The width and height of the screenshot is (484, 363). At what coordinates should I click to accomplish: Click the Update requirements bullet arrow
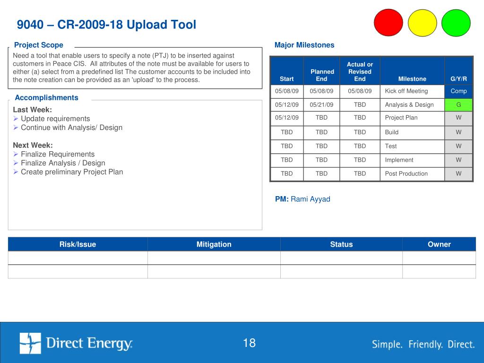pos(16,119)
